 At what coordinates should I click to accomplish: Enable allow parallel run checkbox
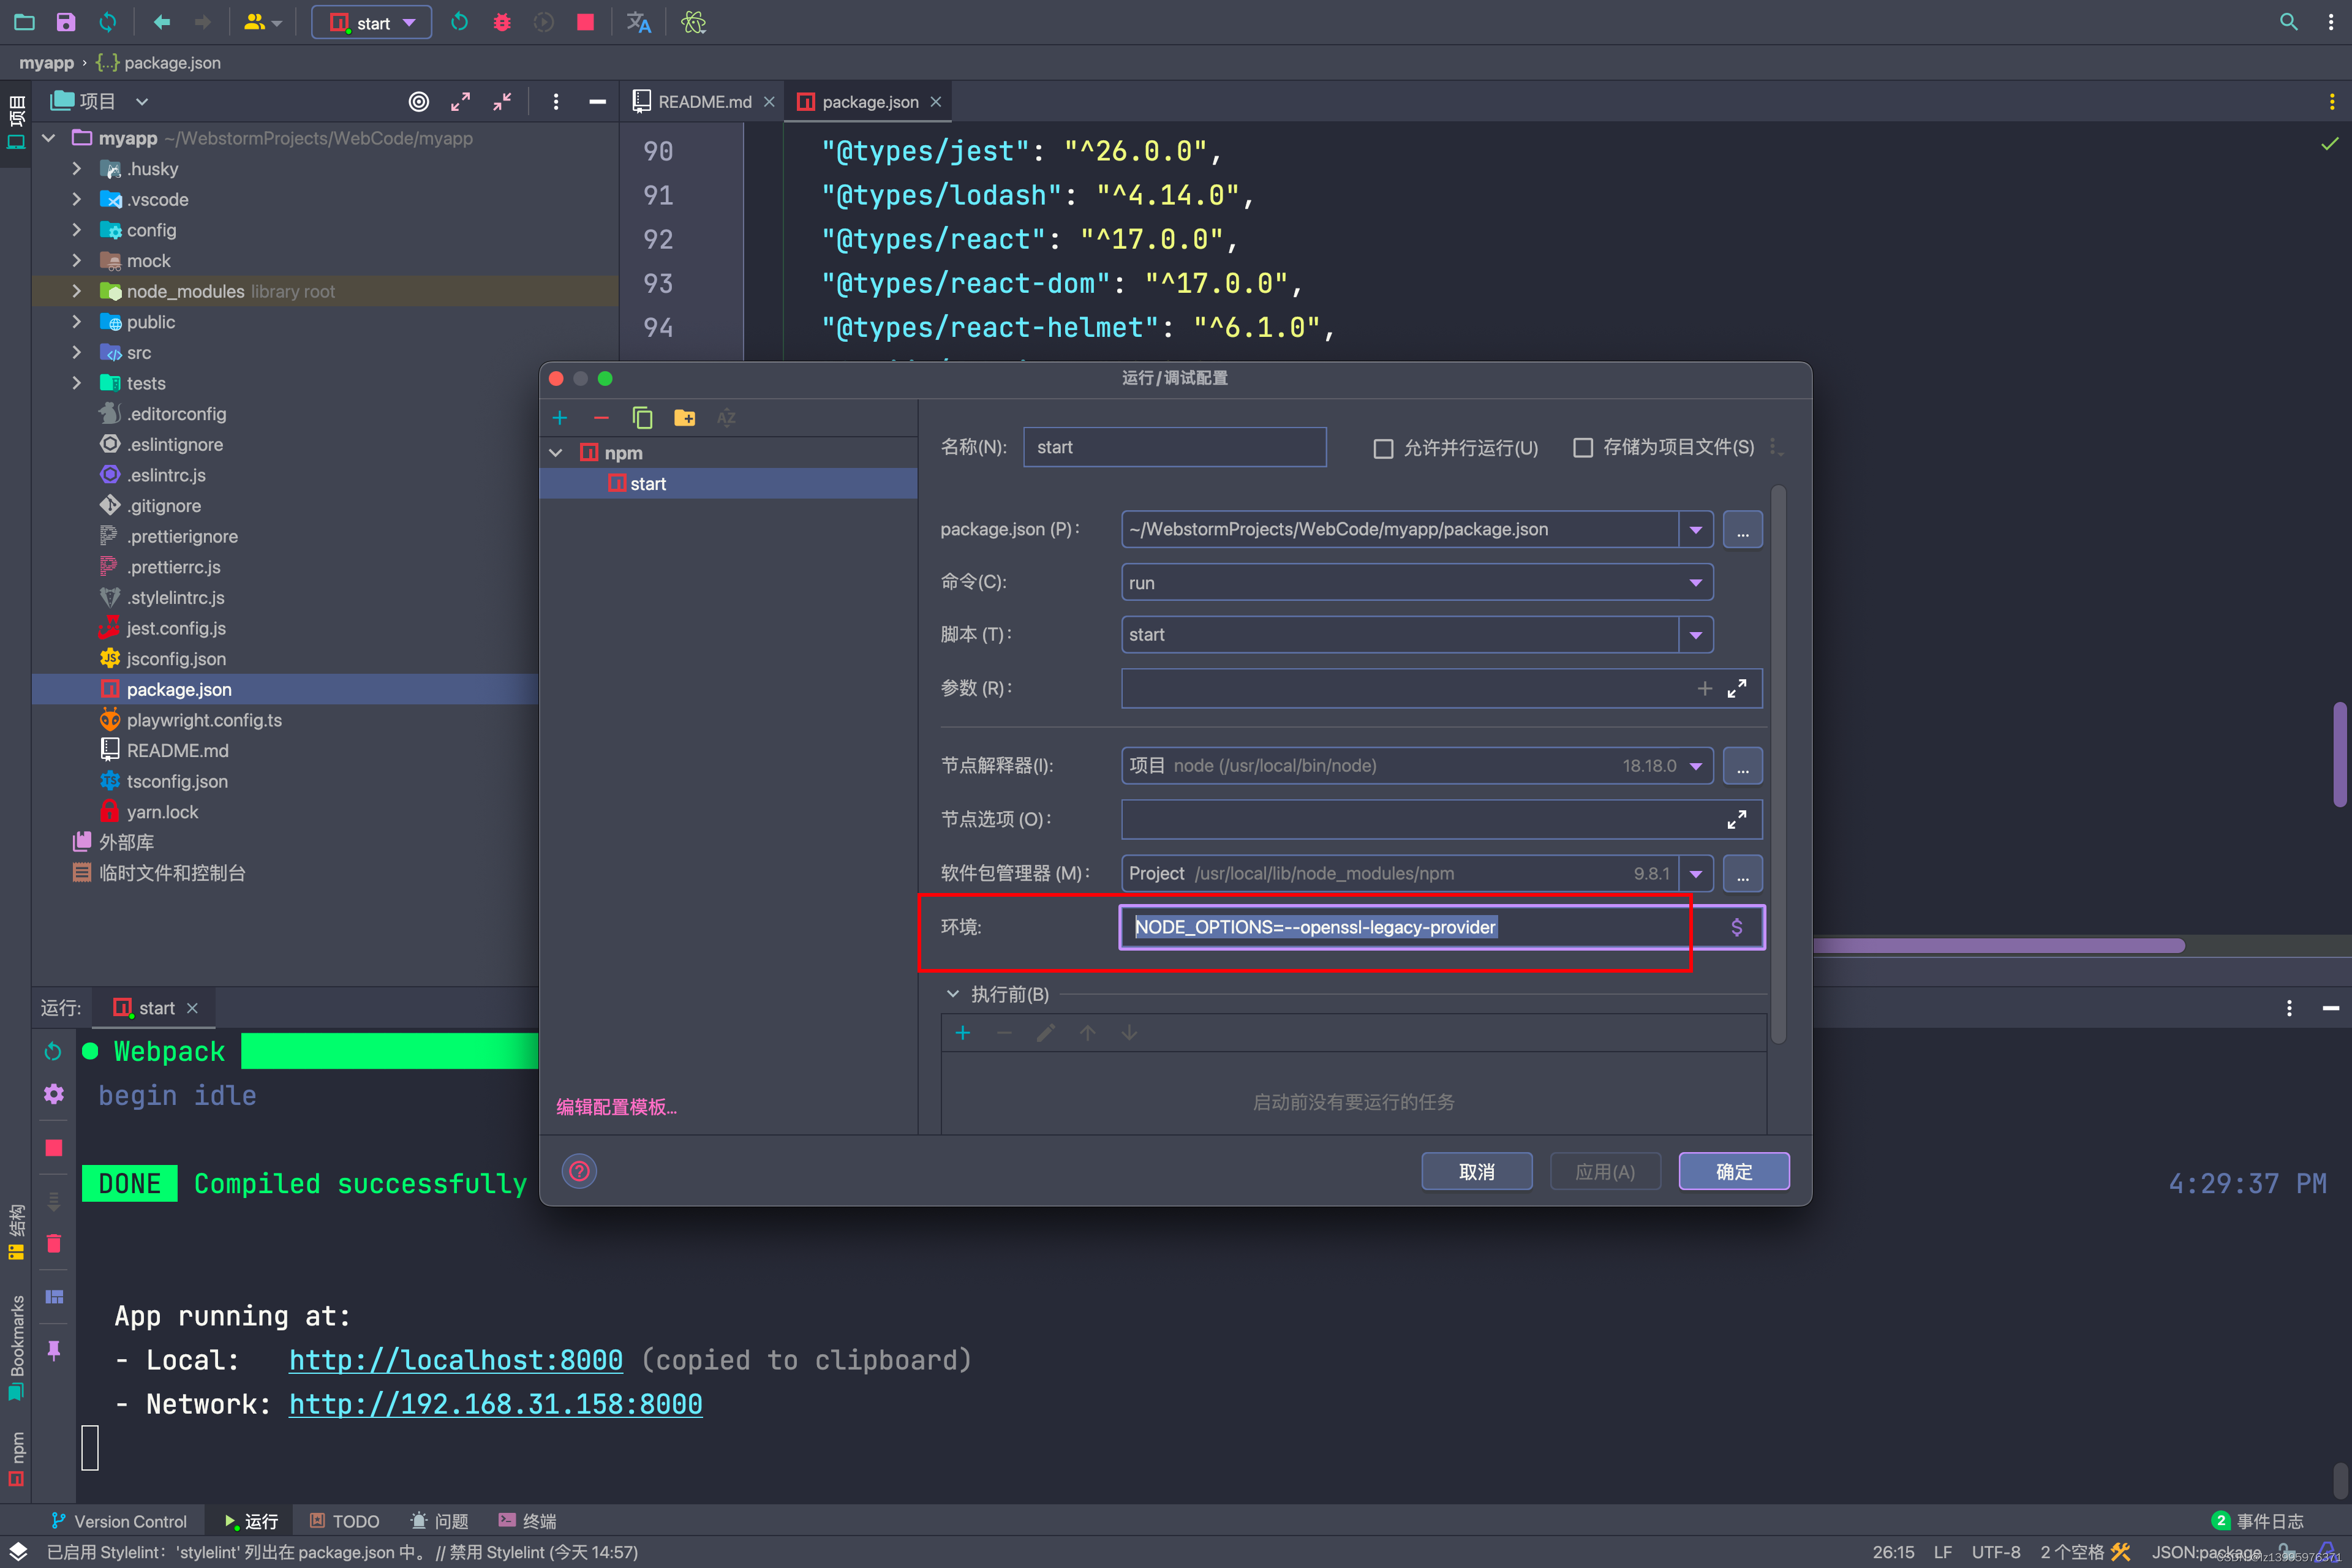1384,448
